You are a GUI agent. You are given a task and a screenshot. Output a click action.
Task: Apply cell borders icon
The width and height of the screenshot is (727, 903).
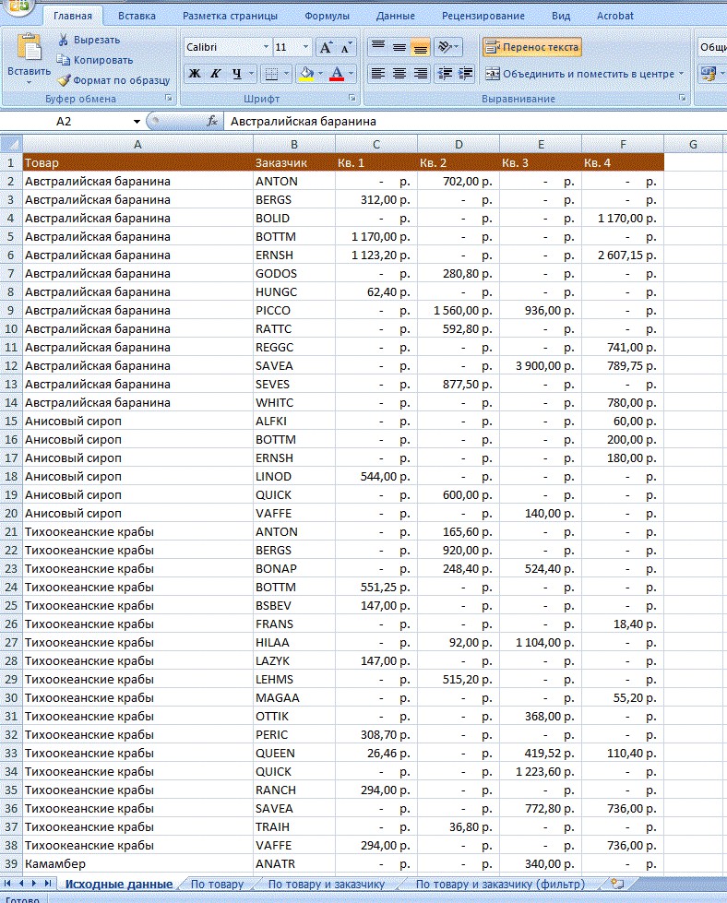click(270, 73)
